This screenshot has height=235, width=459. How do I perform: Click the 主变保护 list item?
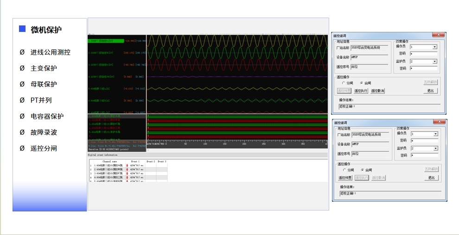point(44,68)
